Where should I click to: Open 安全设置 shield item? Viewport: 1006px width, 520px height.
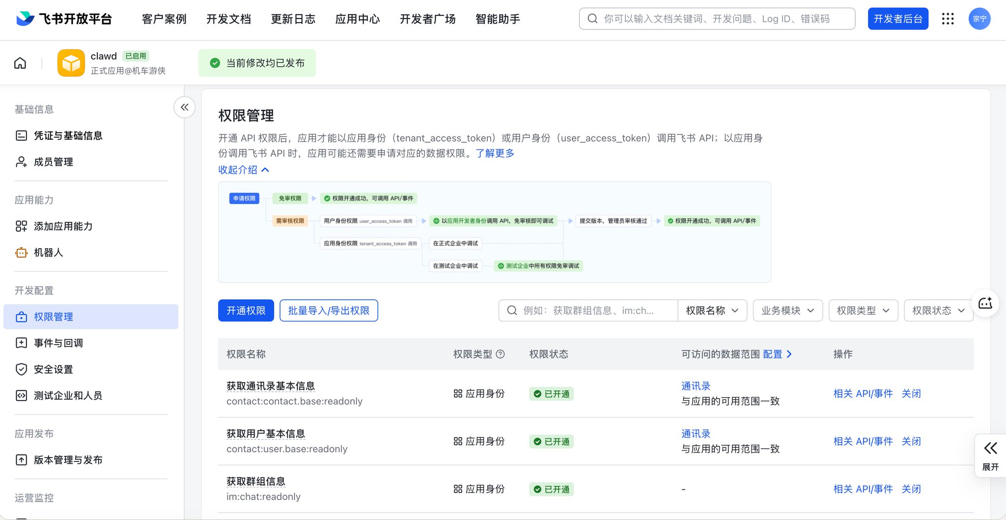click(90, 369)
